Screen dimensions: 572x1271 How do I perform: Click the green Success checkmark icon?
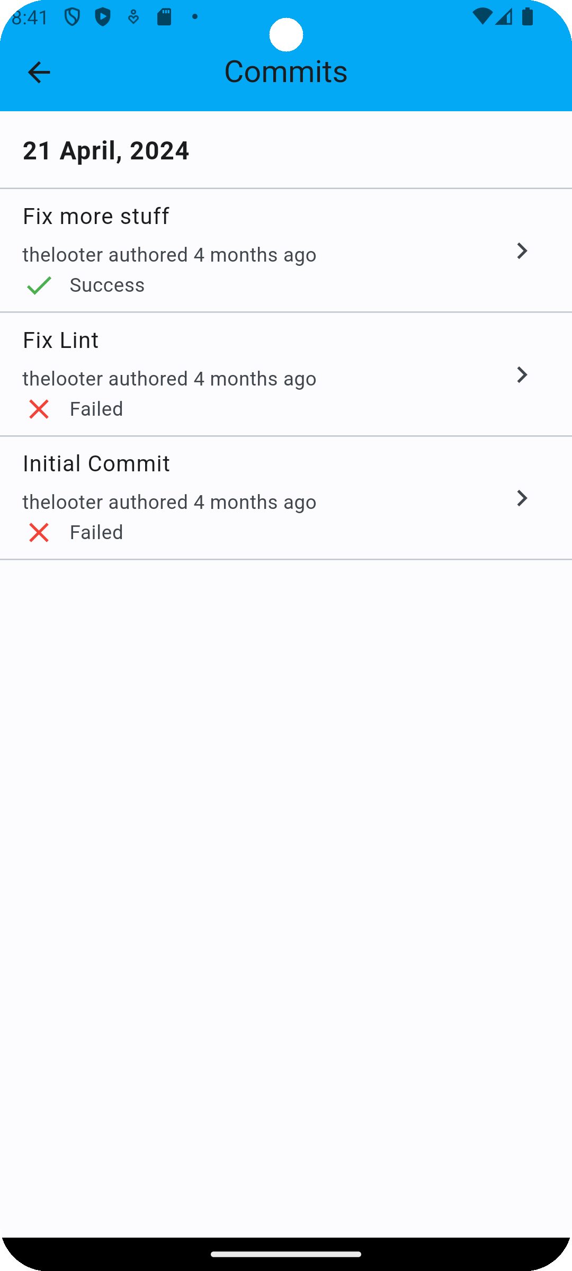point(39,285)
